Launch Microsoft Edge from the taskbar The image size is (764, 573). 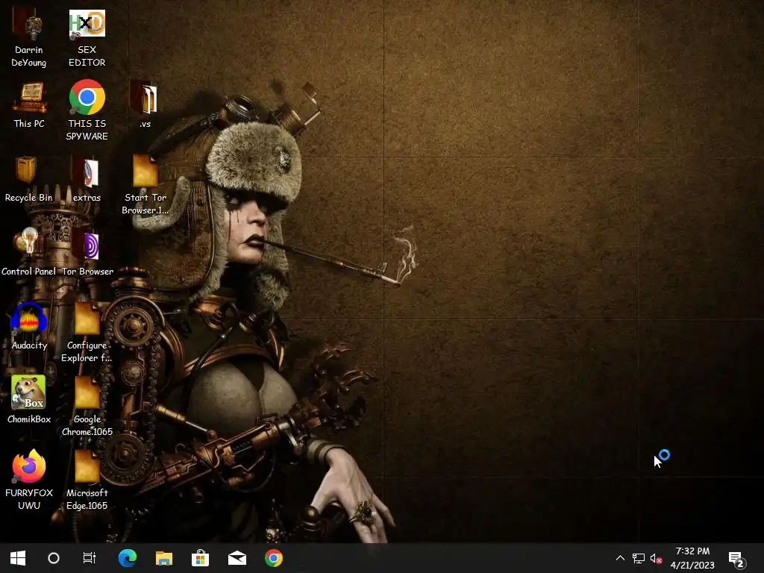[x=127, y=558]
